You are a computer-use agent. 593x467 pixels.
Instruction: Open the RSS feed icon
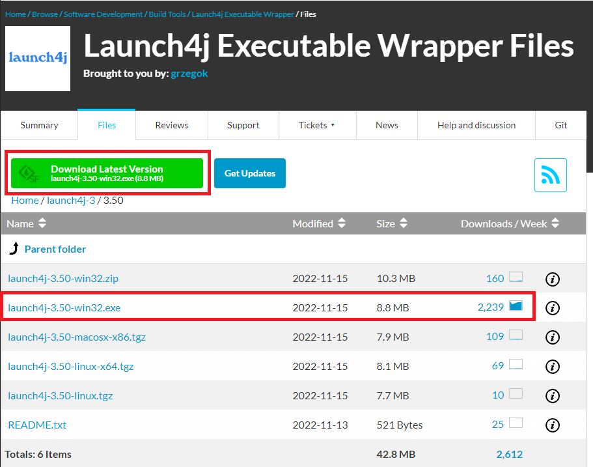[550, 175]
